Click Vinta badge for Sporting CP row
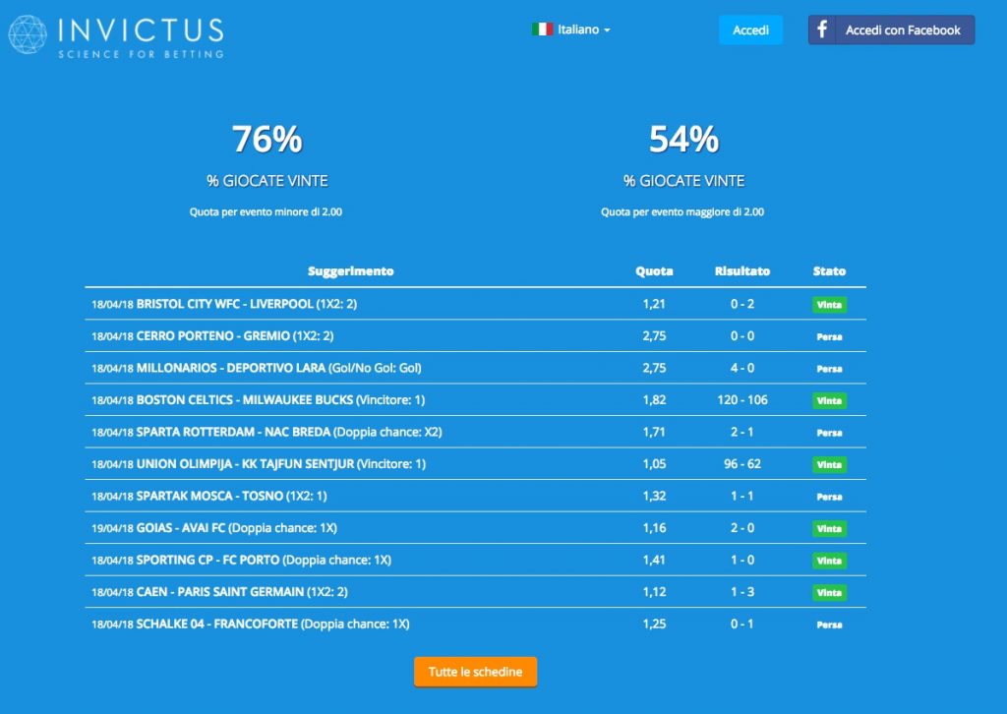Screen dimensions: 1007x714 point(829,561)
